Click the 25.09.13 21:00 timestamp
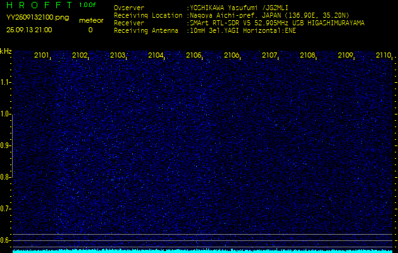This screenshot has width=398, height=253. pyautogui.click(x=29, y=30)
